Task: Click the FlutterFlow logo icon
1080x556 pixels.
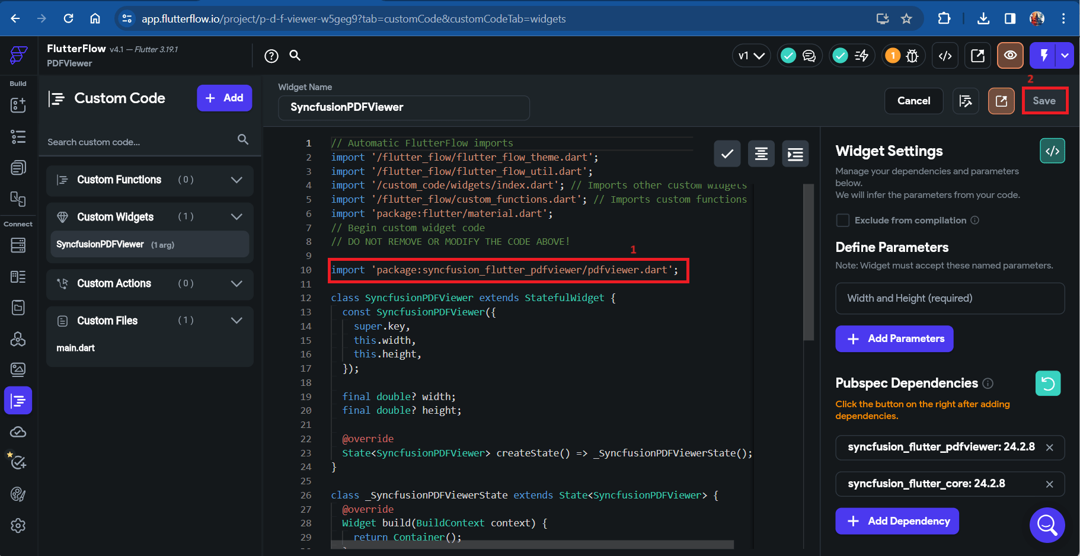Action: 19,55
